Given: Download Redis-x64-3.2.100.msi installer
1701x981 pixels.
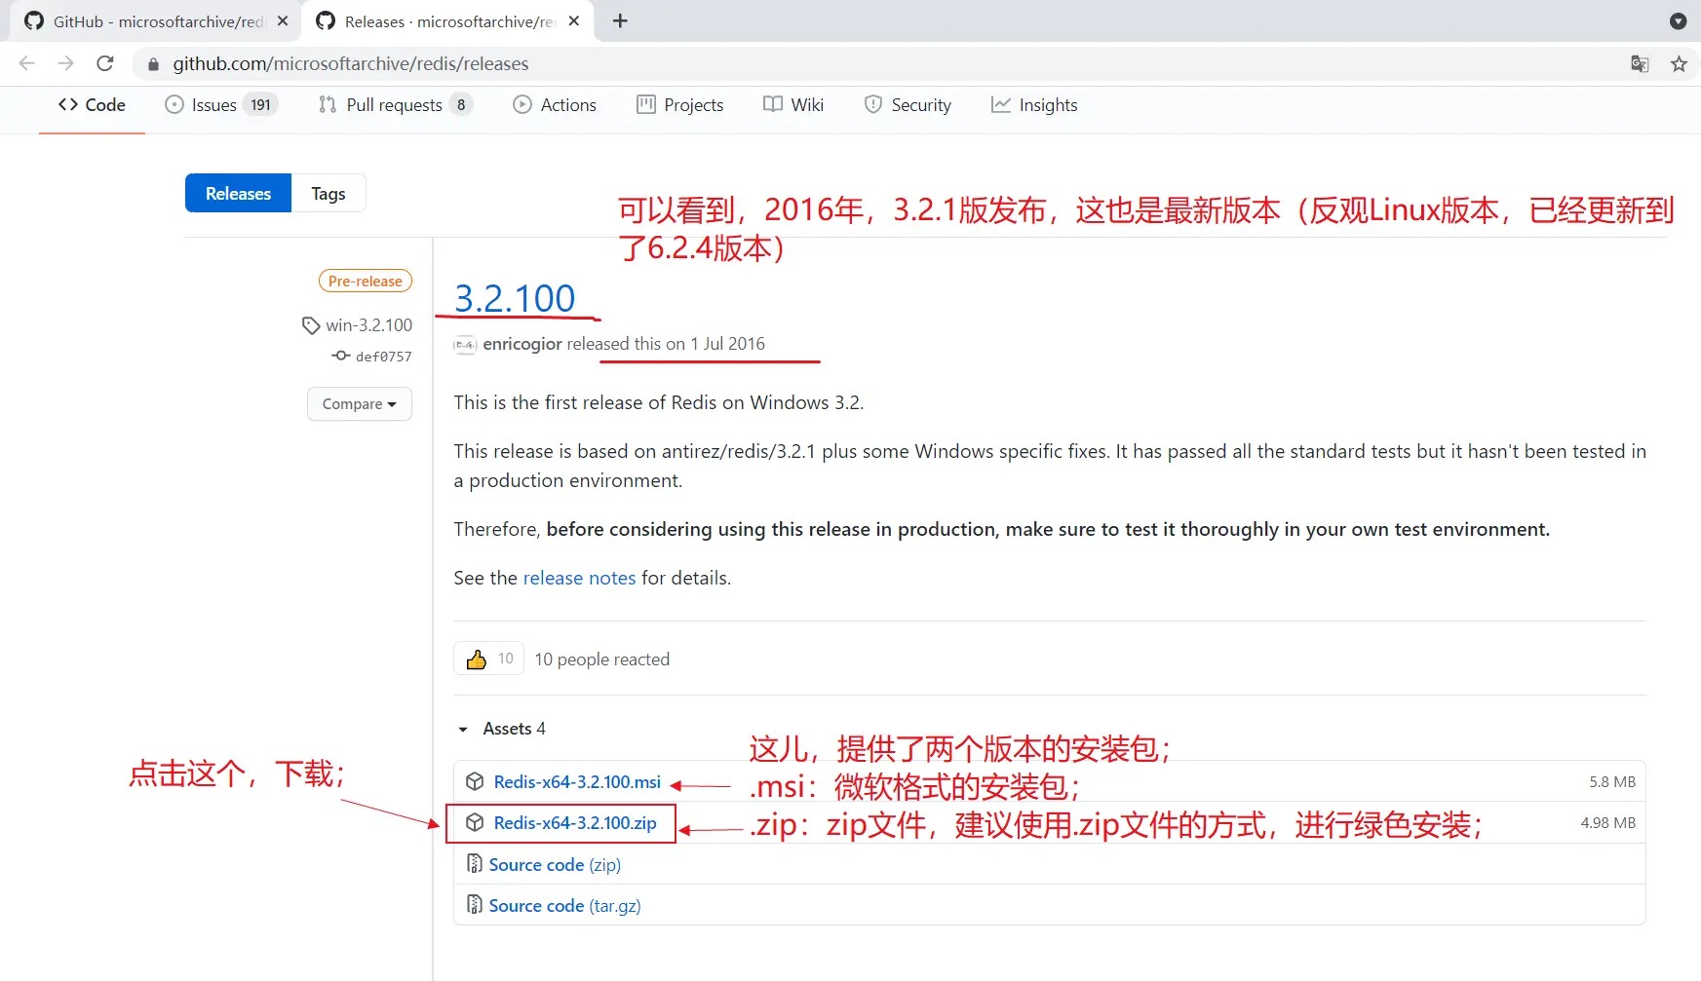Looking at the screenshot, I should [x=576, y=782].
